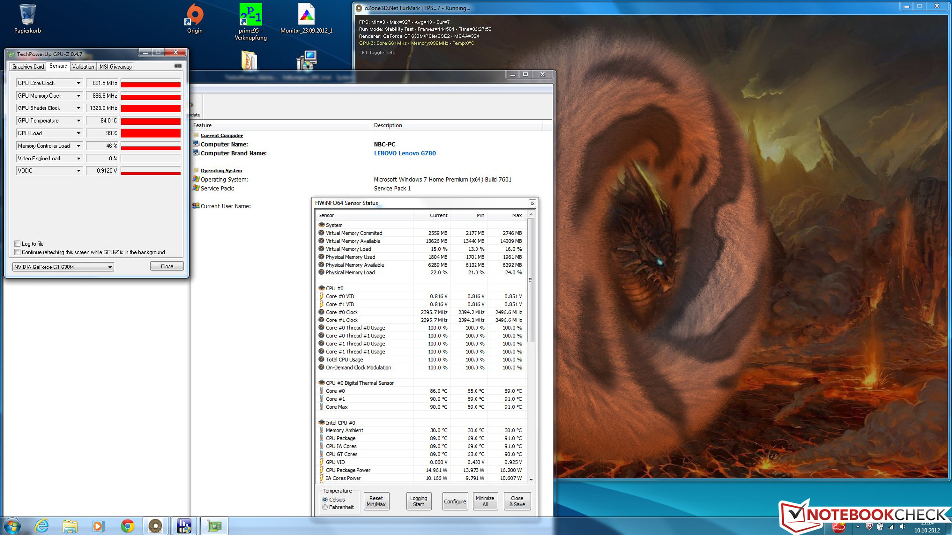
Task: Enable the Log to file checkbox
Action: tap(18, 244)
